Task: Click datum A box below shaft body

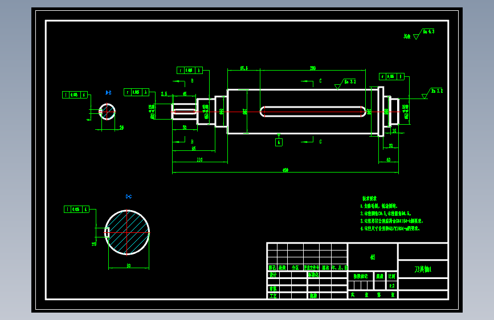Action: pos(279,142)
